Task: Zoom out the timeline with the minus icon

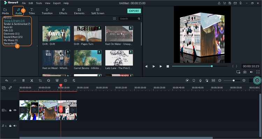Action: coord(220,80)
